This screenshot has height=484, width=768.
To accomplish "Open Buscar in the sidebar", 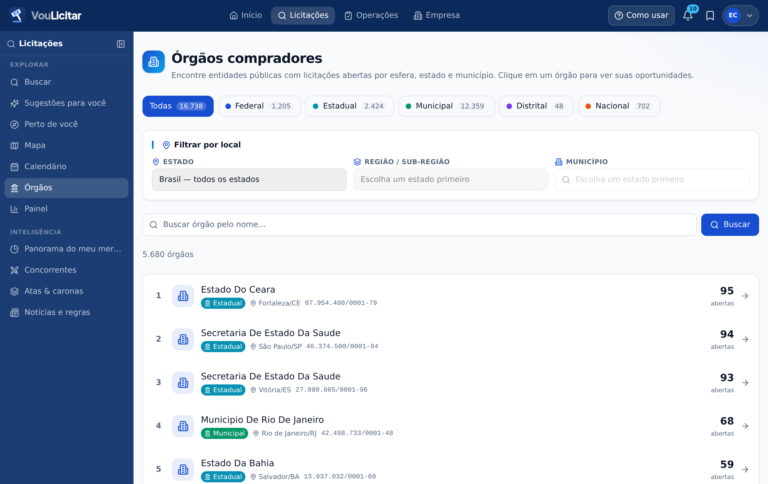I will tap(66, 82).
